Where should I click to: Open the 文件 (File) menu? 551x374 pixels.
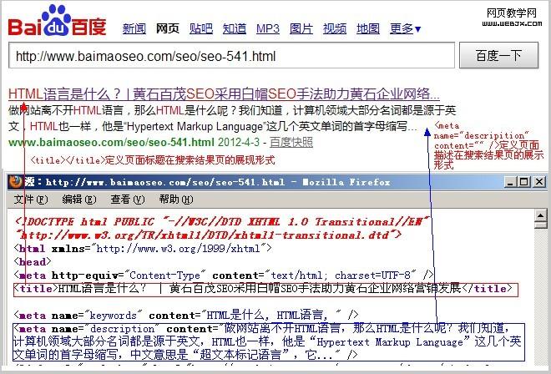[30, 200]
